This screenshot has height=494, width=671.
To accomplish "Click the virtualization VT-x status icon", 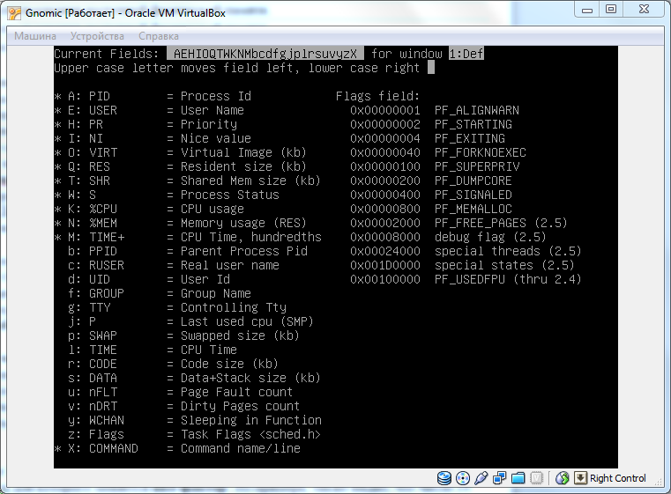I will click(x=536, y=478).
